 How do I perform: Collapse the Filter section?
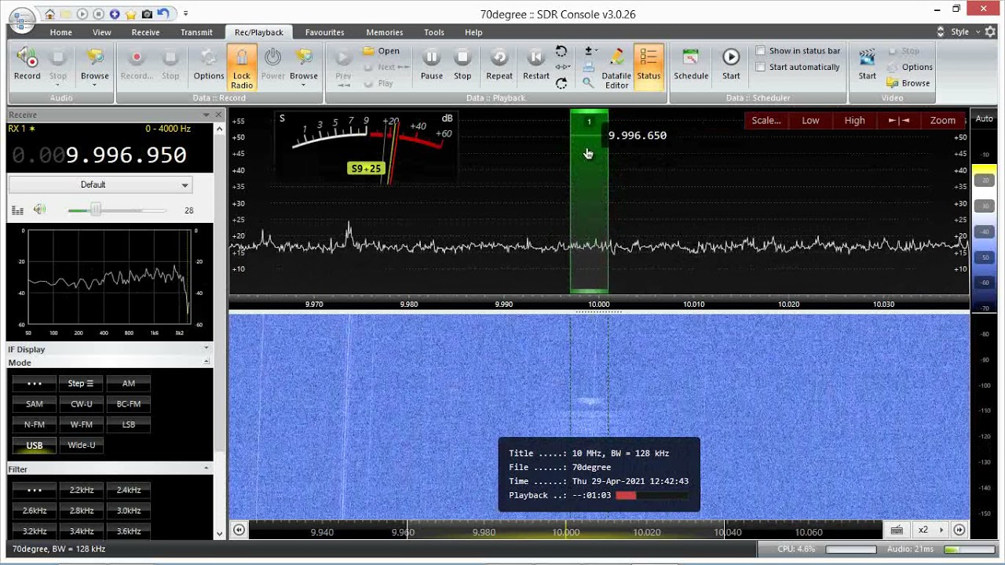coord(206,468)
